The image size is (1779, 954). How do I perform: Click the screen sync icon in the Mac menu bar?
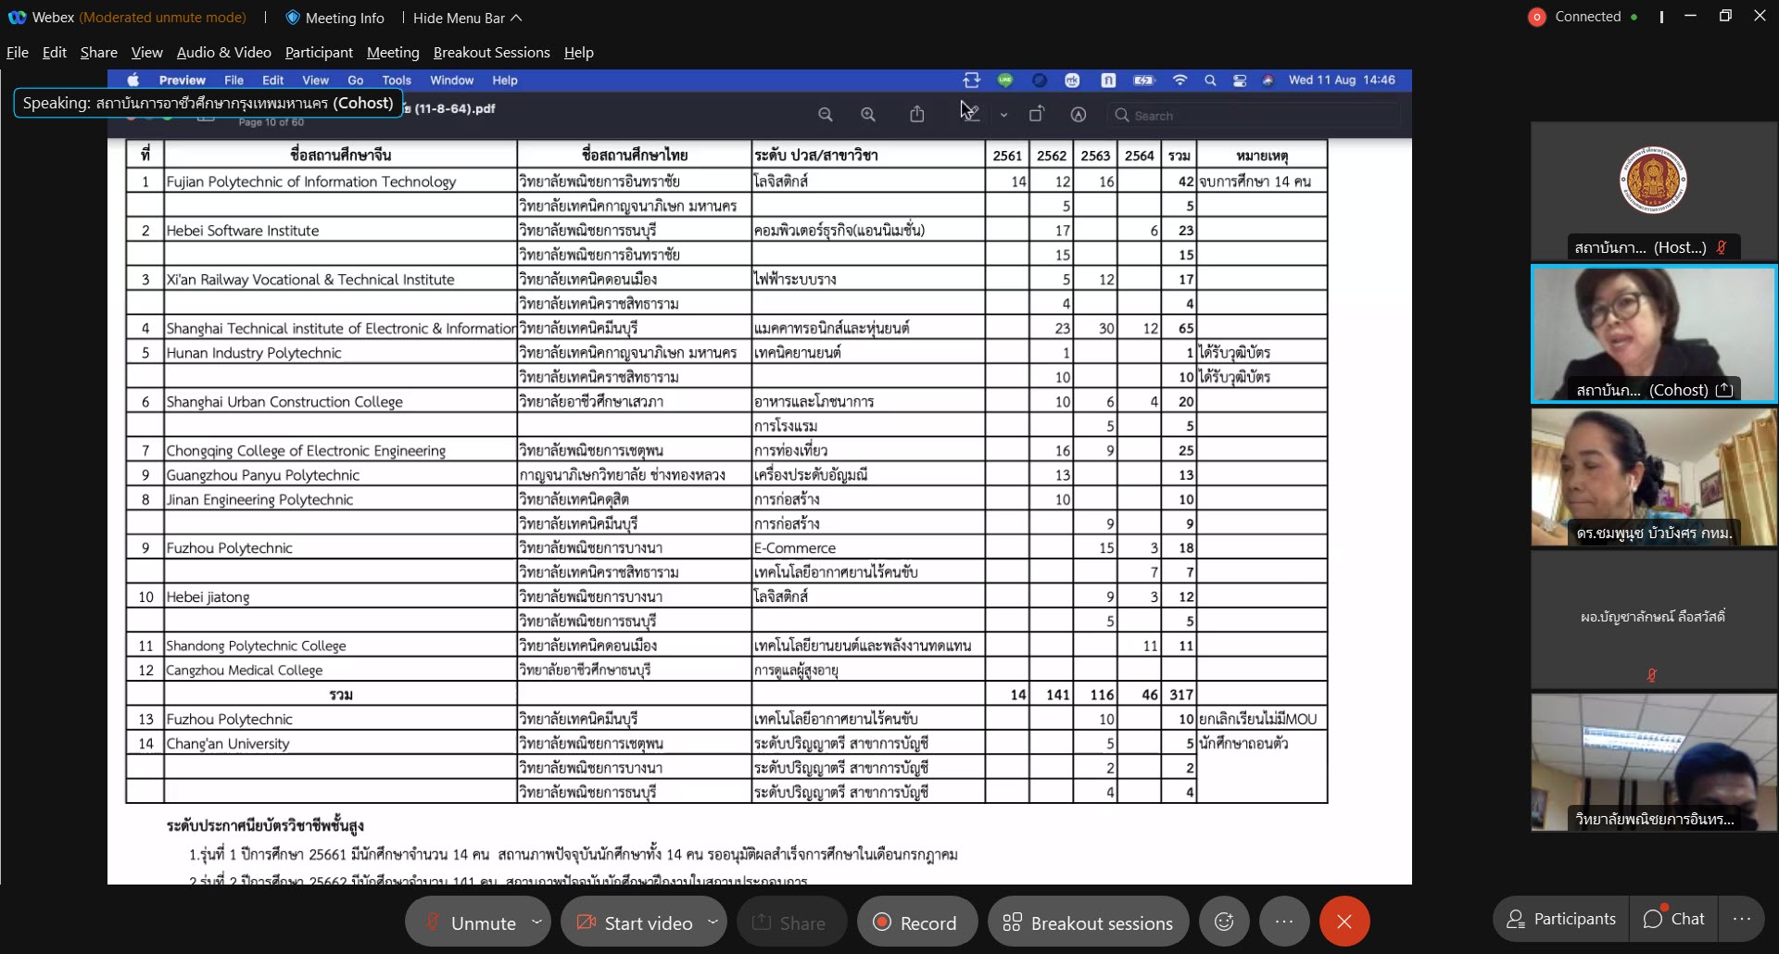[971, 81]
